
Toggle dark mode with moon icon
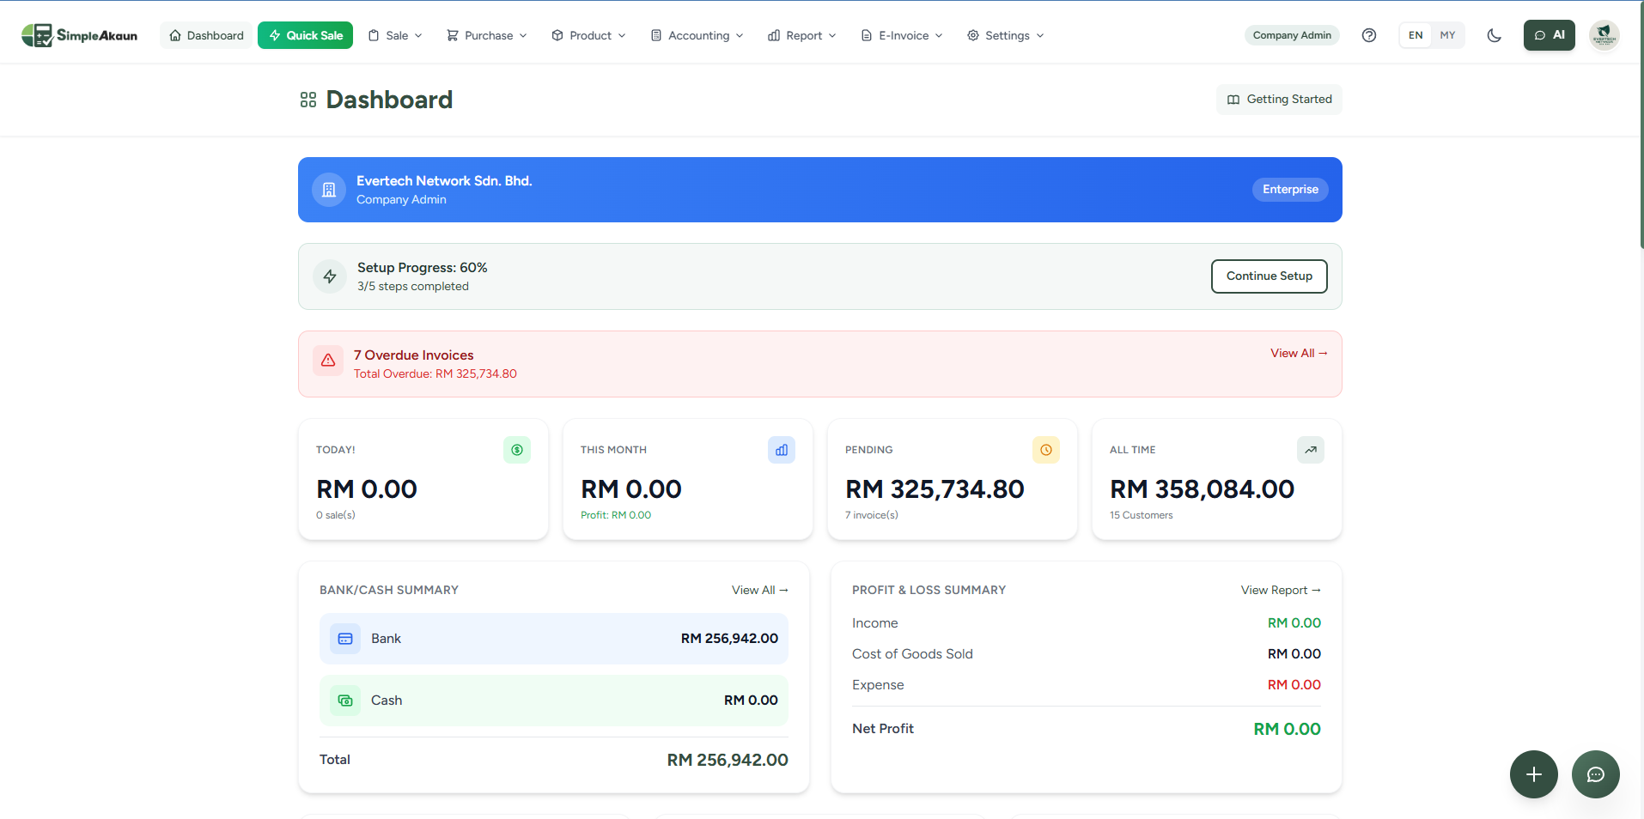[1494, 35]
